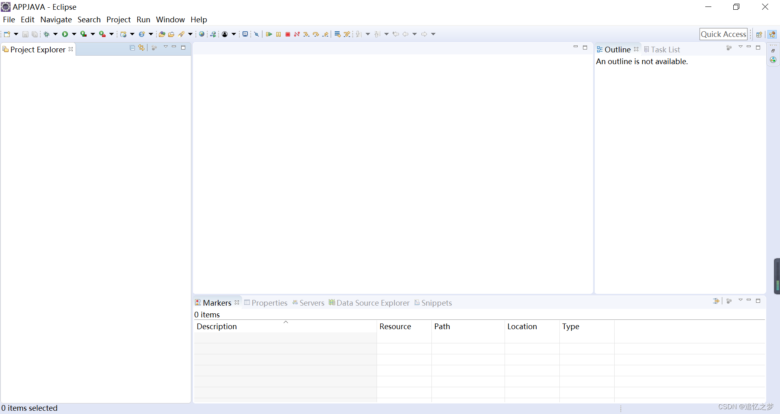Step Over the current line
This screenshot has height=414, width=780.
316,34
